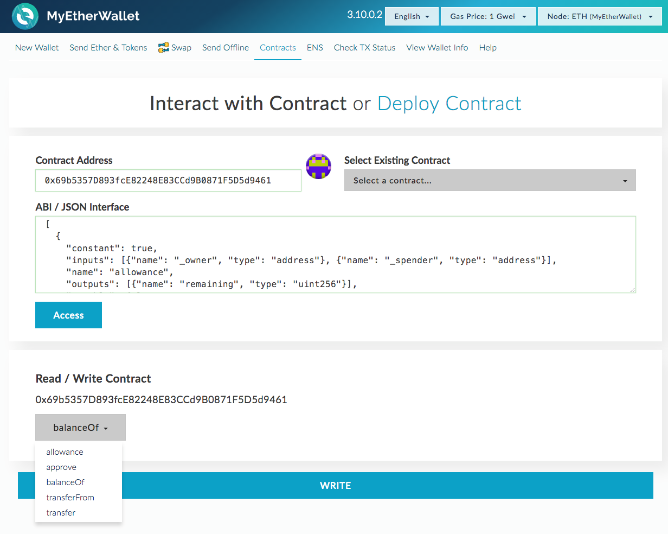This screenshot has width=668, height=534.
Task: Click the ABI textarea resize handle
Action: coord(632,290)
